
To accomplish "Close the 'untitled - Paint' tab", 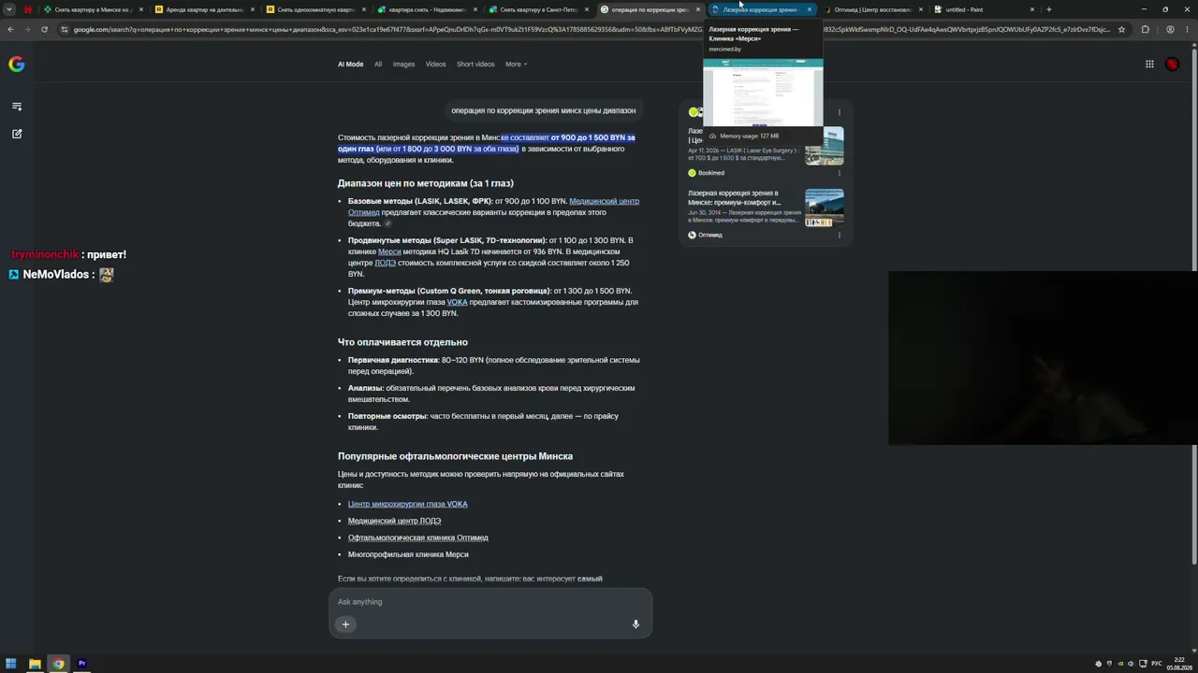I will pyautogui.click(x=1031, y=9).
